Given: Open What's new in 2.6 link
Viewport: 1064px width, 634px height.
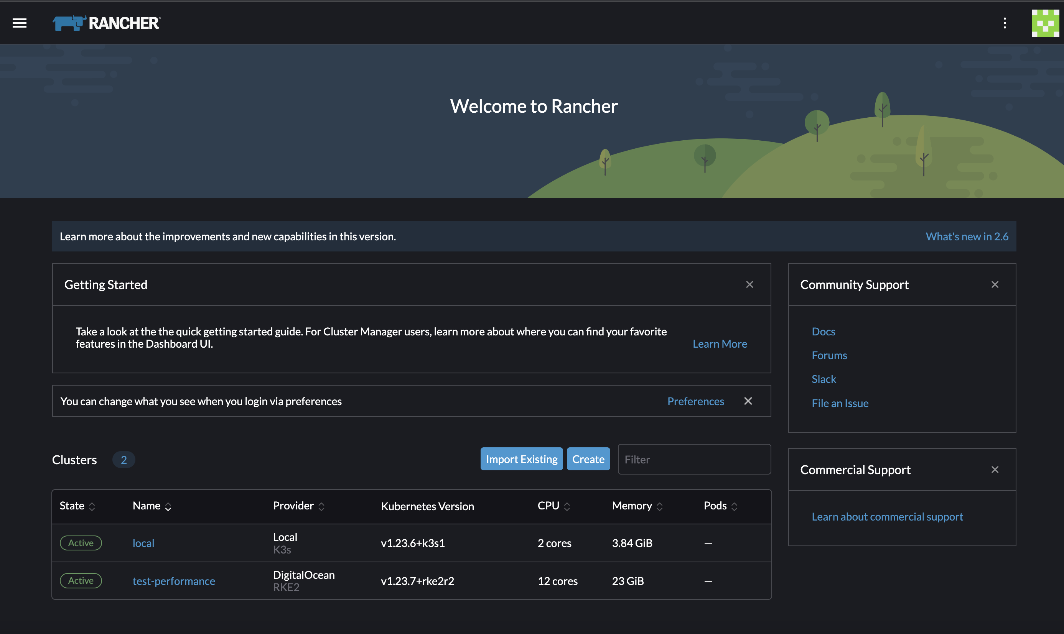Looking at the screenshot, I should (967, 235).
